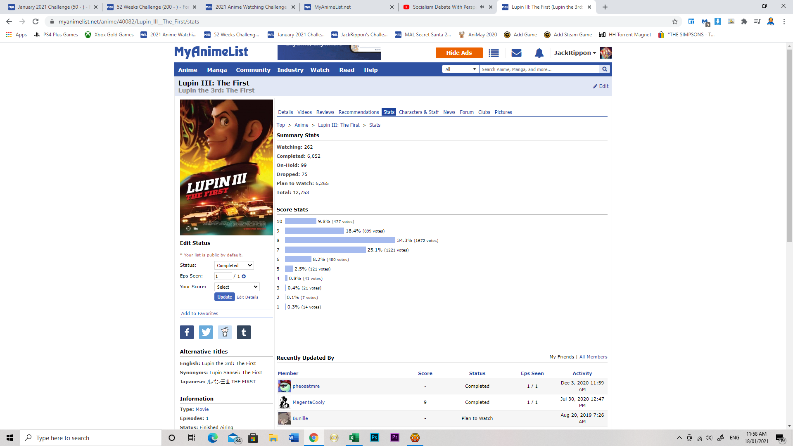793x446 pixels.
Task: Share via Twitter icon
Action: tap(206, 332)
